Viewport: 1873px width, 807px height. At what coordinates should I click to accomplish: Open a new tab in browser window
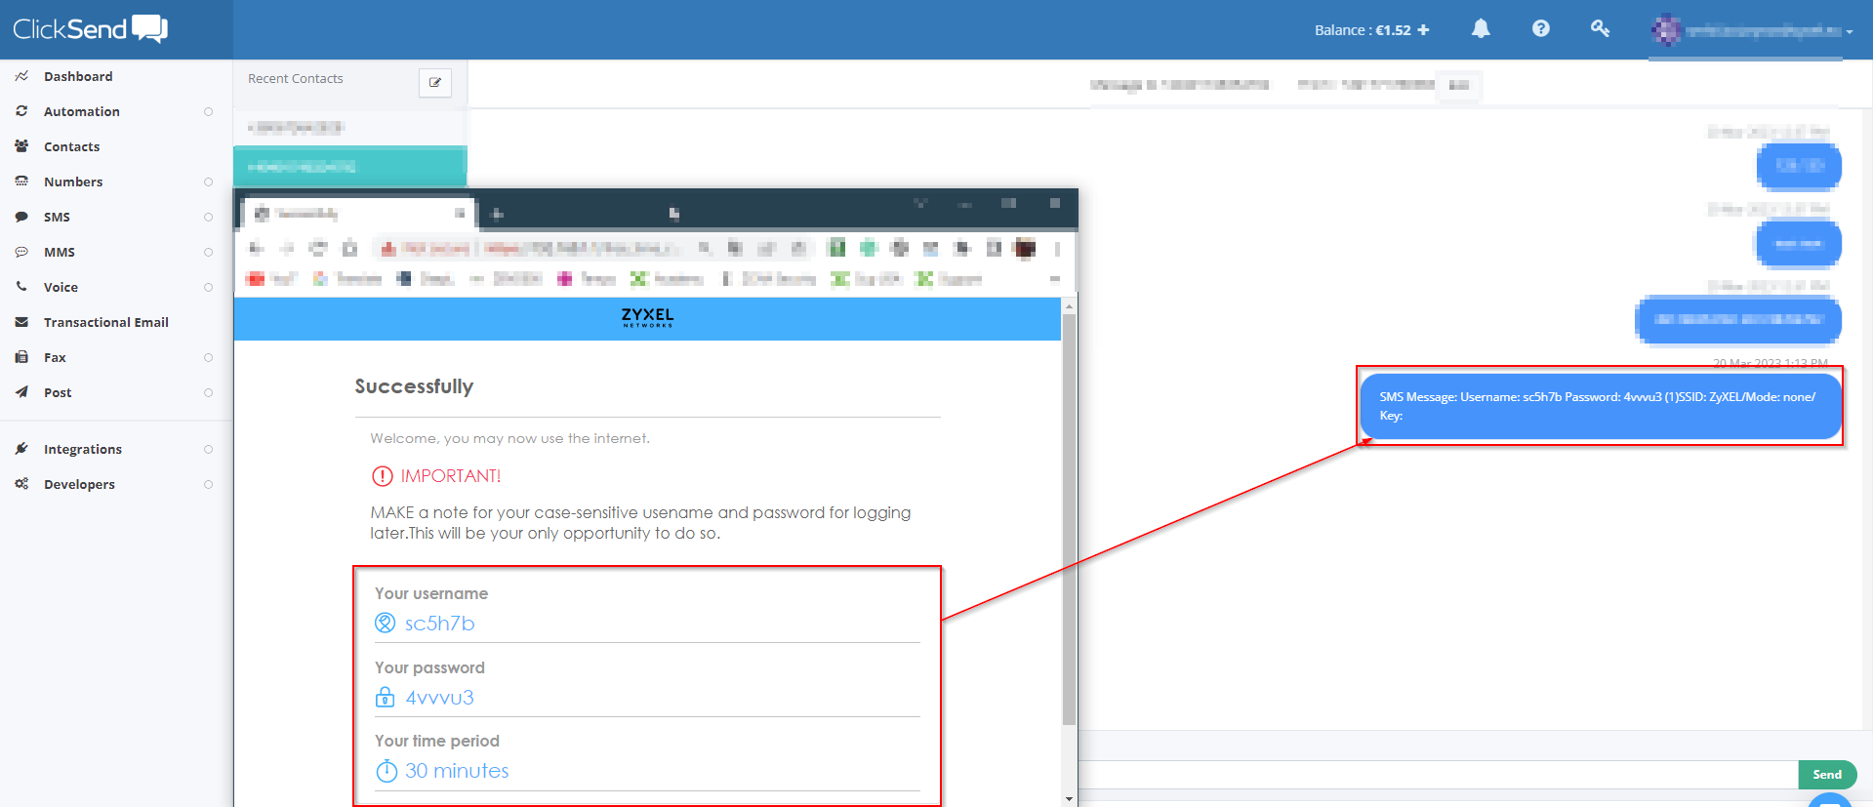[x=497, y=214]
